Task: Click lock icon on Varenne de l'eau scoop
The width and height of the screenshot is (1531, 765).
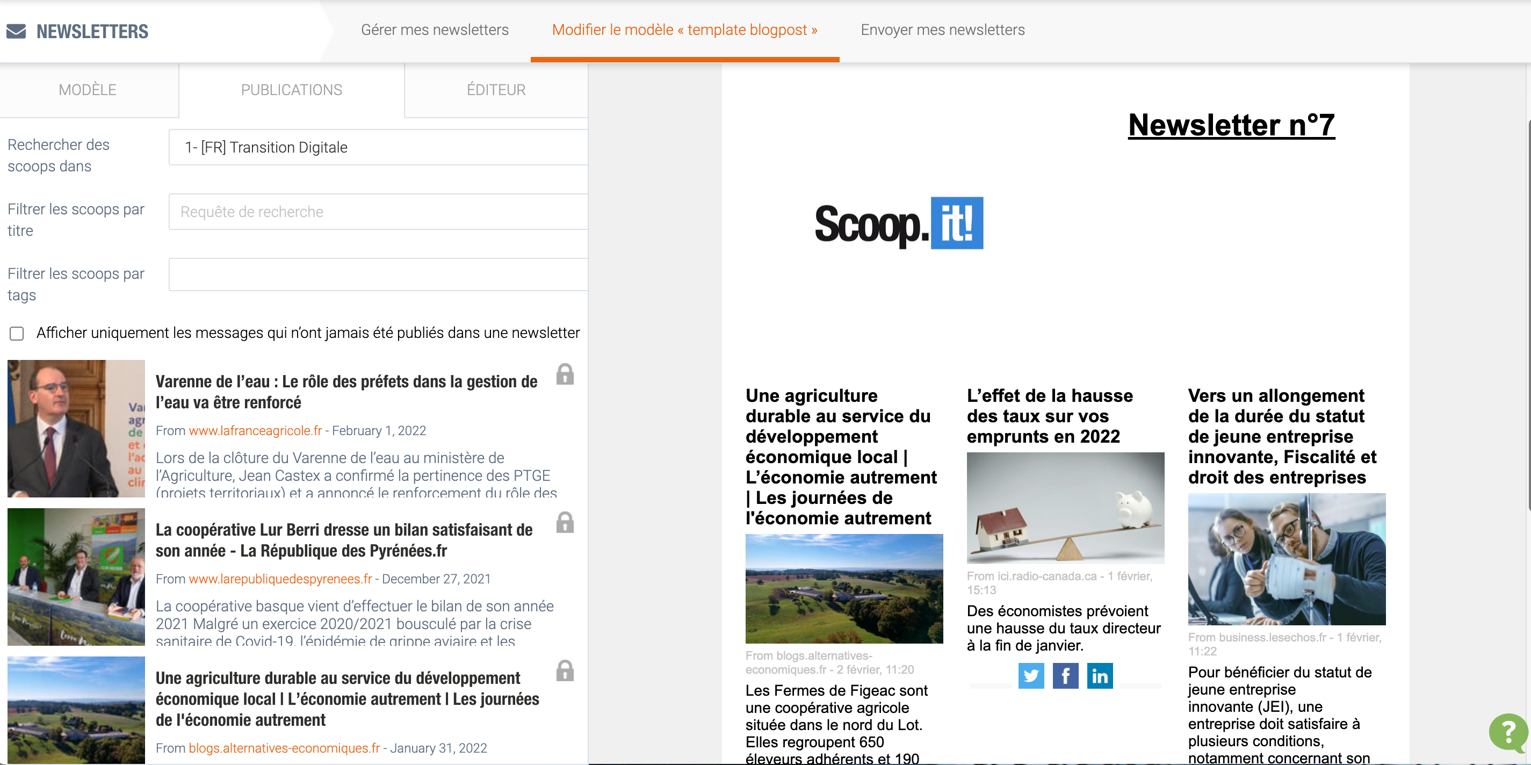Action: click(565, 374)
